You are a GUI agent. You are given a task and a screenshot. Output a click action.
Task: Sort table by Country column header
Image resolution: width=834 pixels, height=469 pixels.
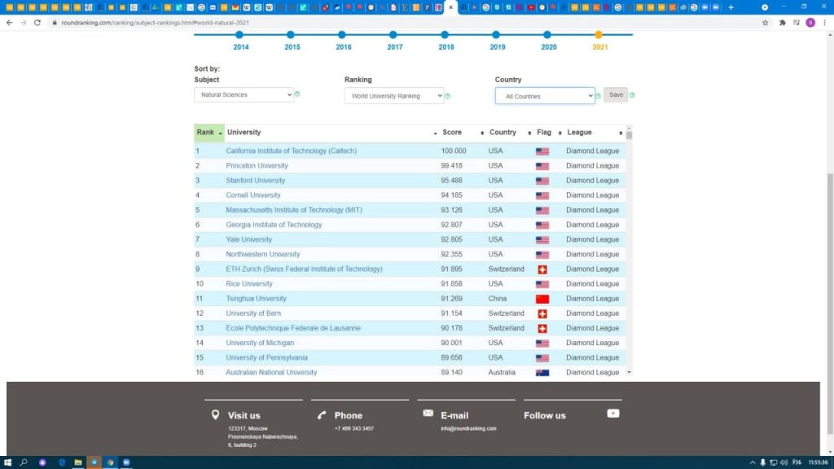[510, 133]
